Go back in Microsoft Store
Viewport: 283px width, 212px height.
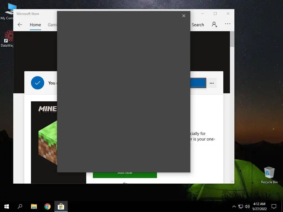[20, 25]
